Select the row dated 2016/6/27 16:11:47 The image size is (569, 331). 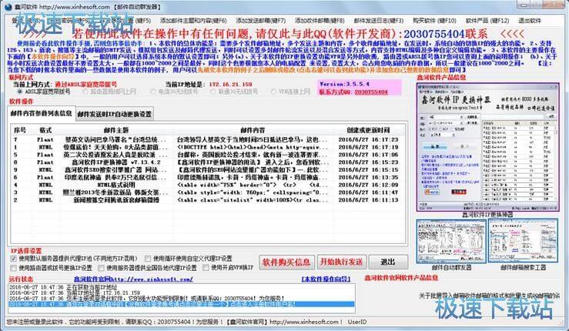[x=207, y=192]
